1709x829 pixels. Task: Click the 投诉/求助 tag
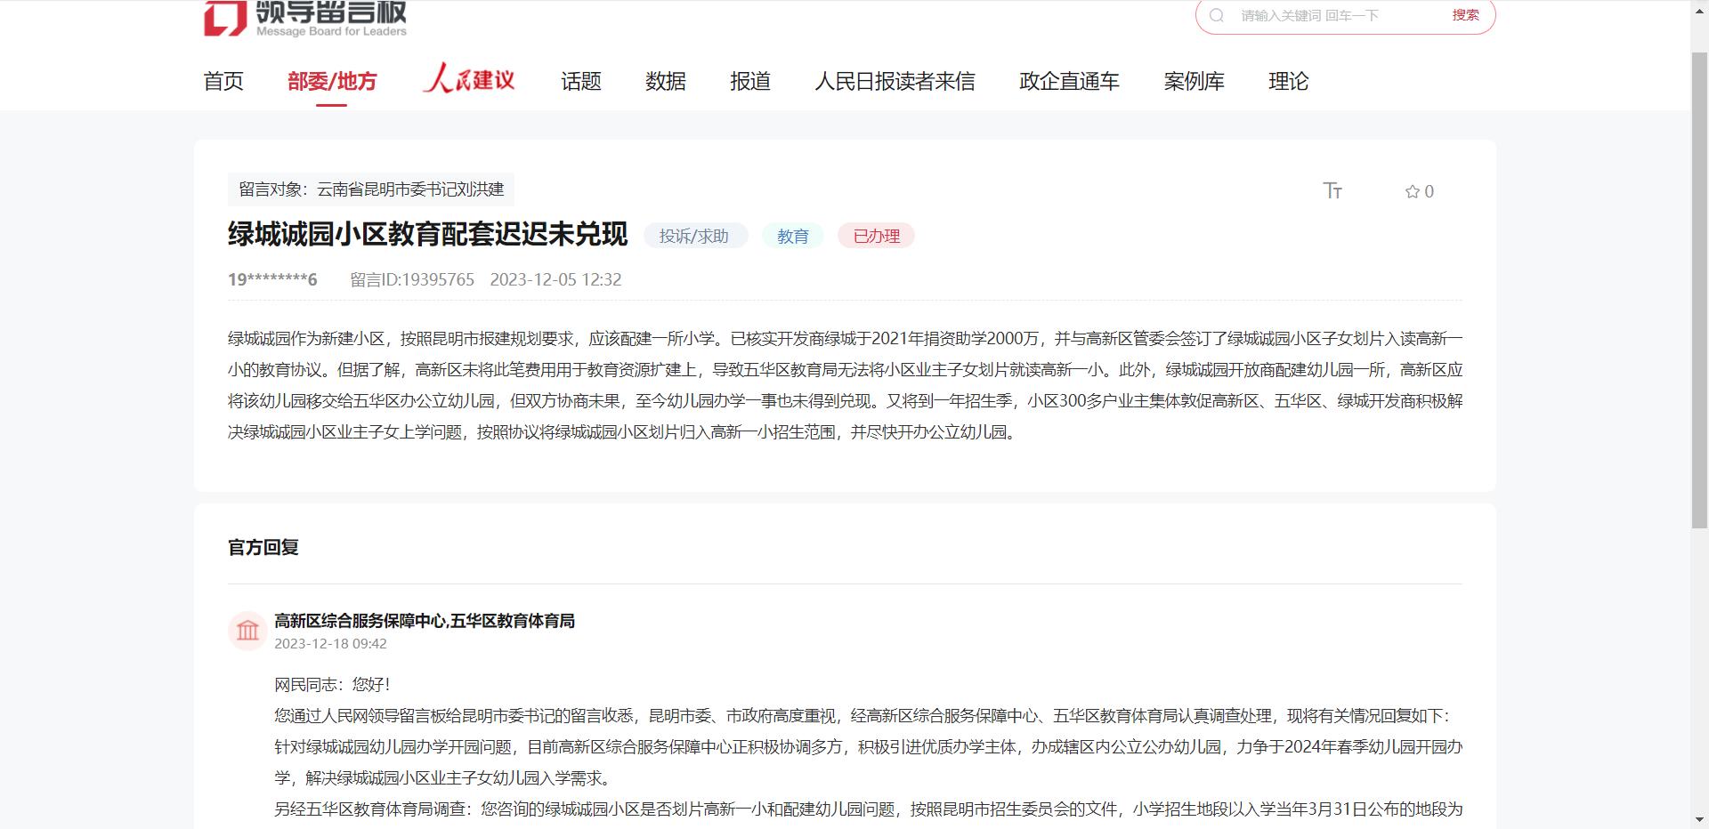695,236
